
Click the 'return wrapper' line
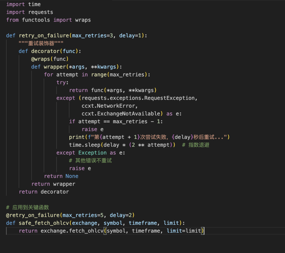(x=53, y=184)
